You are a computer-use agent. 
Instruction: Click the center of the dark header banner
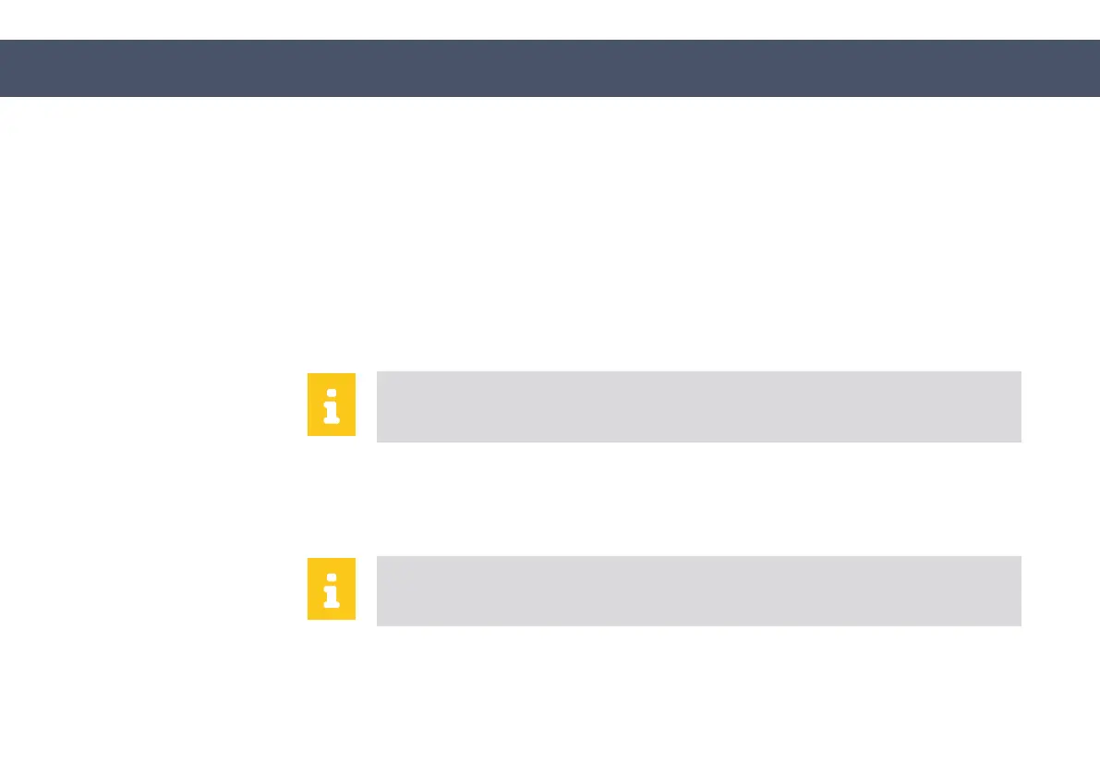[550, 68]
